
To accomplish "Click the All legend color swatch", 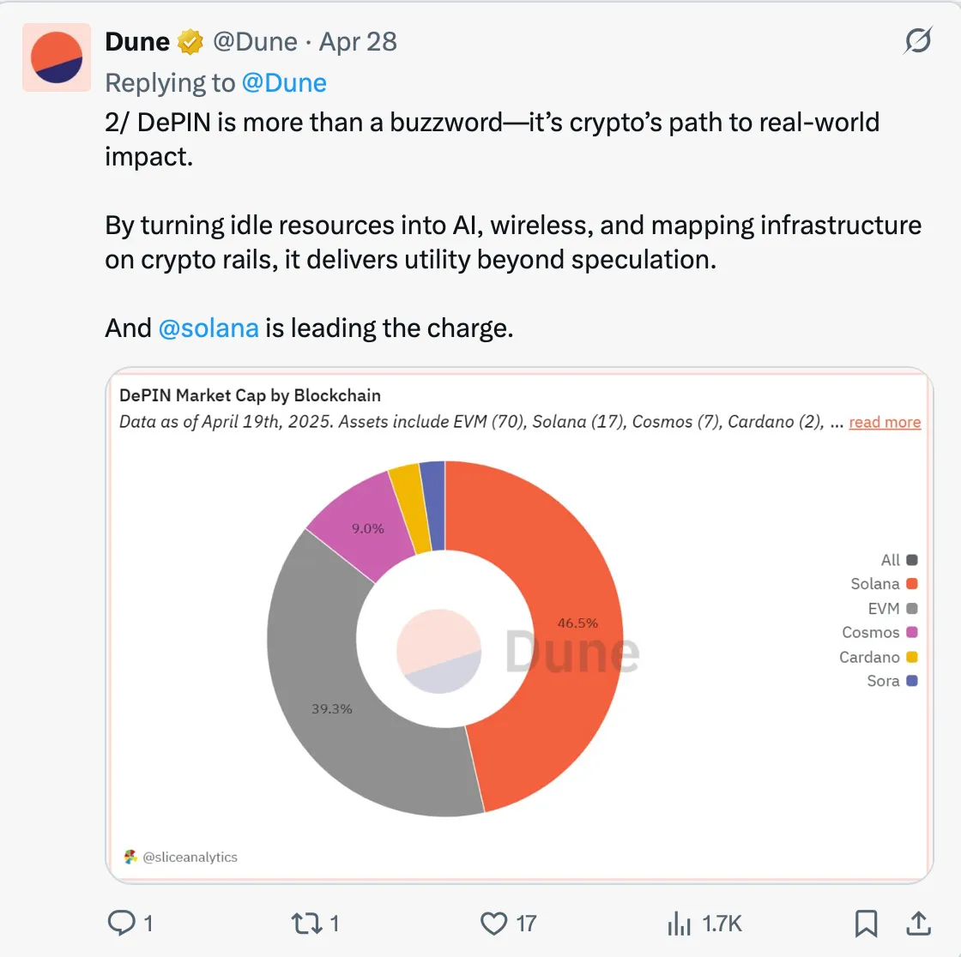I will [x=912, y=560].
